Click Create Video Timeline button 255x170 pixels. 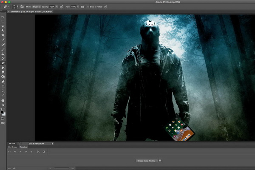[147, 161]
